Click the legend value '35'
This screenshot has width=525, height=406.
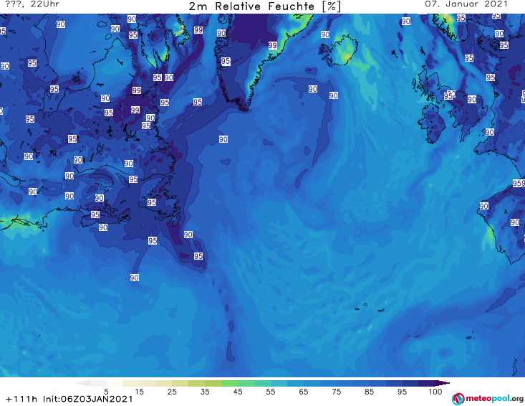[x=205, y=392]
